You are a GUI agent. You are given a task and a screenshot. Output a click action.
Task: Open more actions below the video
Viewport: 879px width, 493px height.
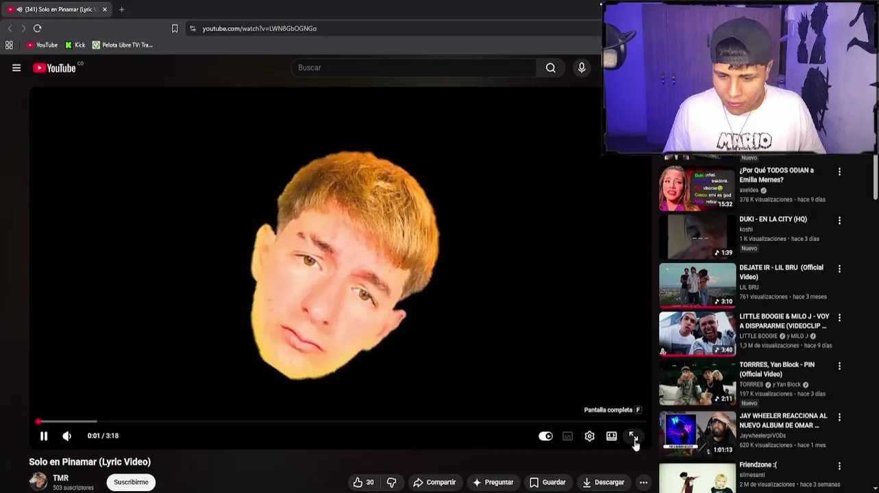point(643,483)
